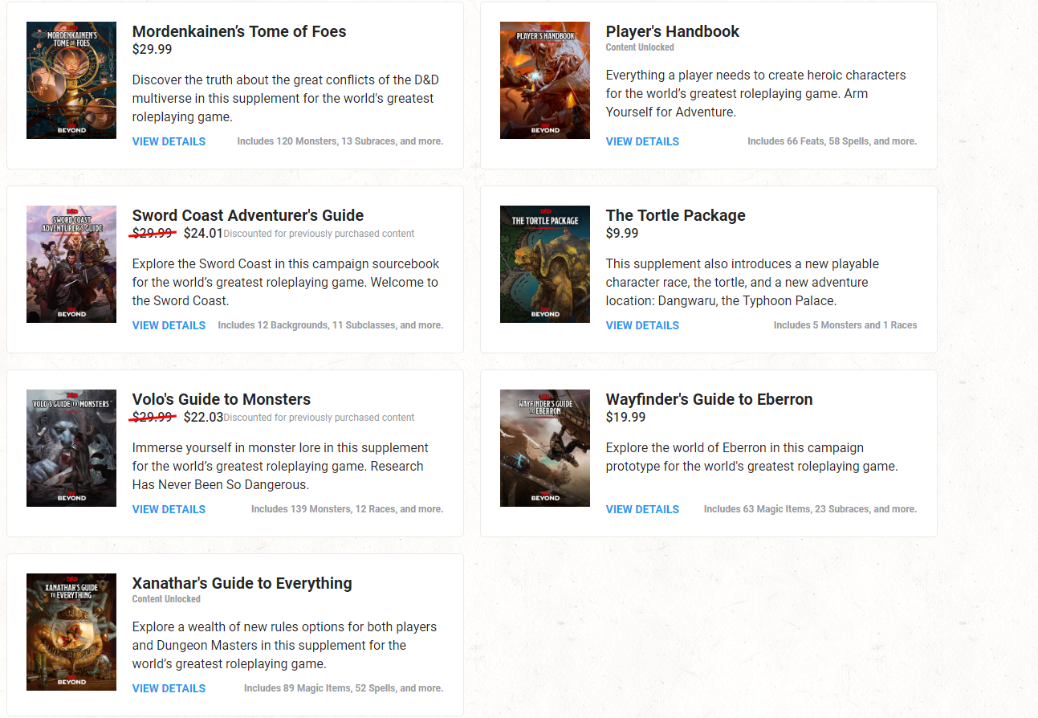View details for Player's Handbook

(642, 141)
